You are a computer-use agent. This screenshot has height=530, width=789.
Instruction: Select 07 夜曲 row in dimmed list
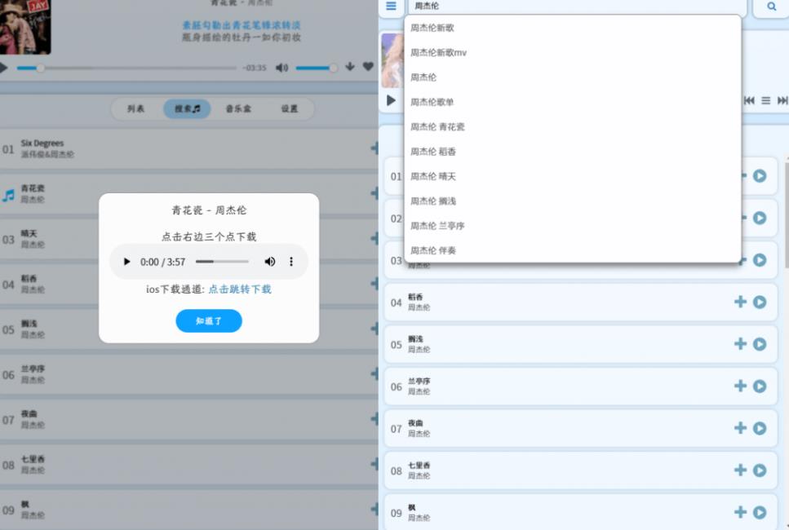(189, 420)
